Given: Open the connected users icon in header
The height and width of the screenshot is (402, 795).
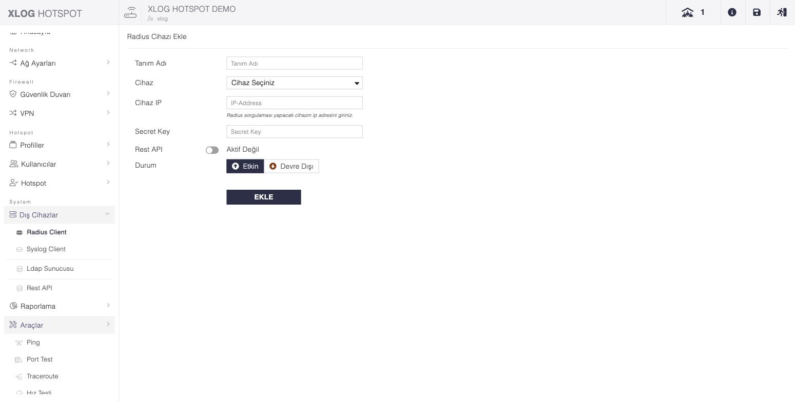Looking at the screenshot, I should (687, 12).
